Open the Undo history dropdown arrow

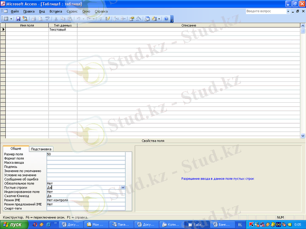coord(83,19)
